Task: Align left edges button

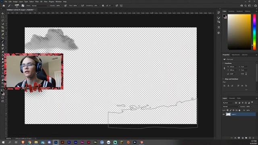Action: [x=224, y=86]
